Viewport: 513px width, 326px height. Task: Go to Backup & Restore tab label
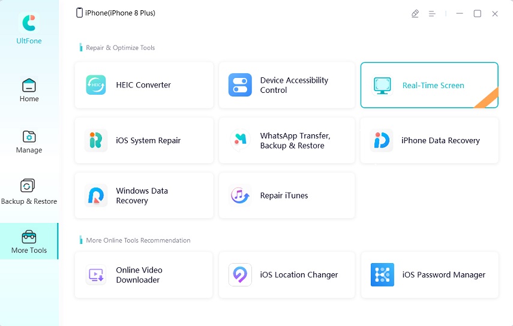(x=29, y=201)
